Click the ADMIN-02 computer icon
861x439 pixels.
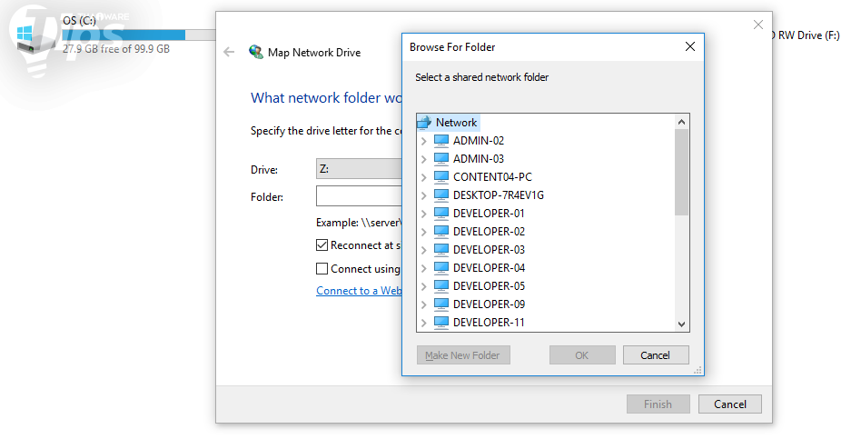pos(441,141)
